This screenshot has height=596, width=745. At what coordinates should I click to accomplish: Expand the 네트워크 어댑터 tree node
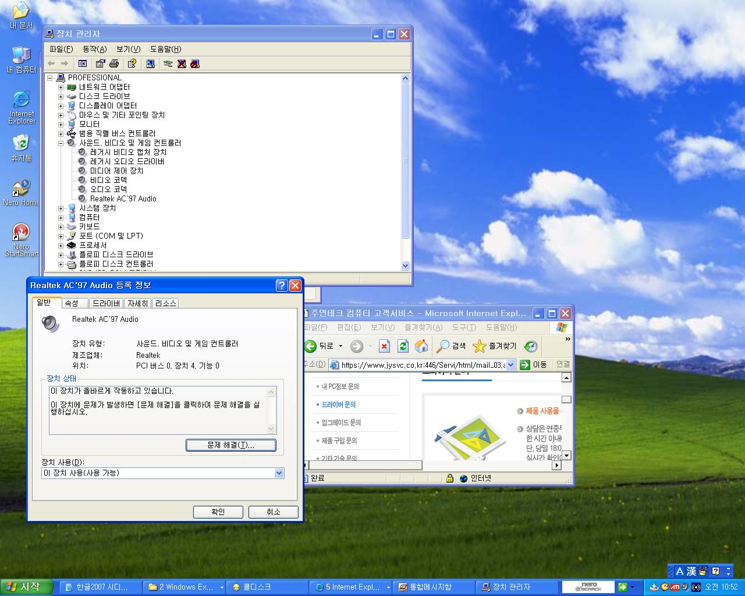point(61,87)
